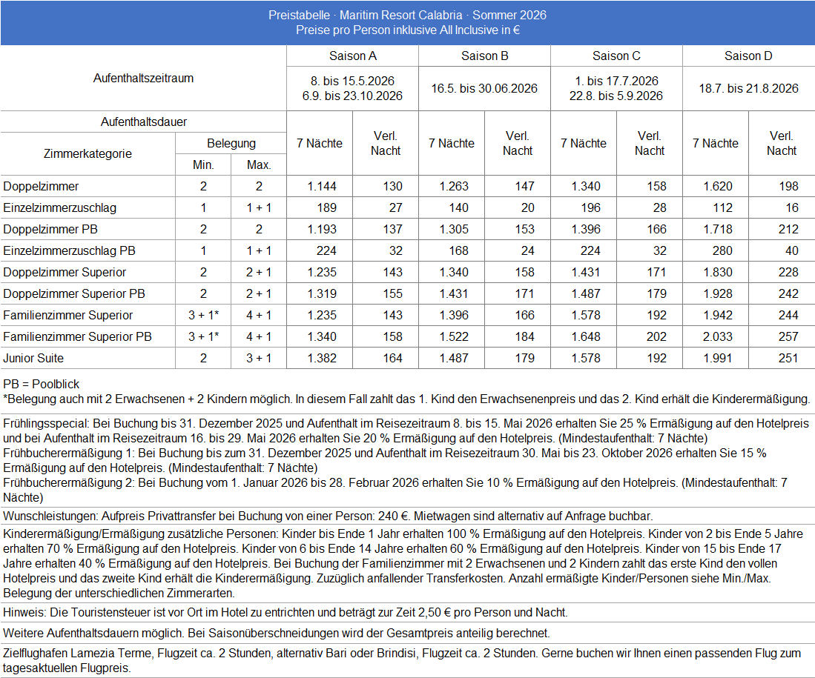This screenshot has width=815, height=678.
Task: Select the Aufenthaltsdauer header cell
Action: point(143,122)
